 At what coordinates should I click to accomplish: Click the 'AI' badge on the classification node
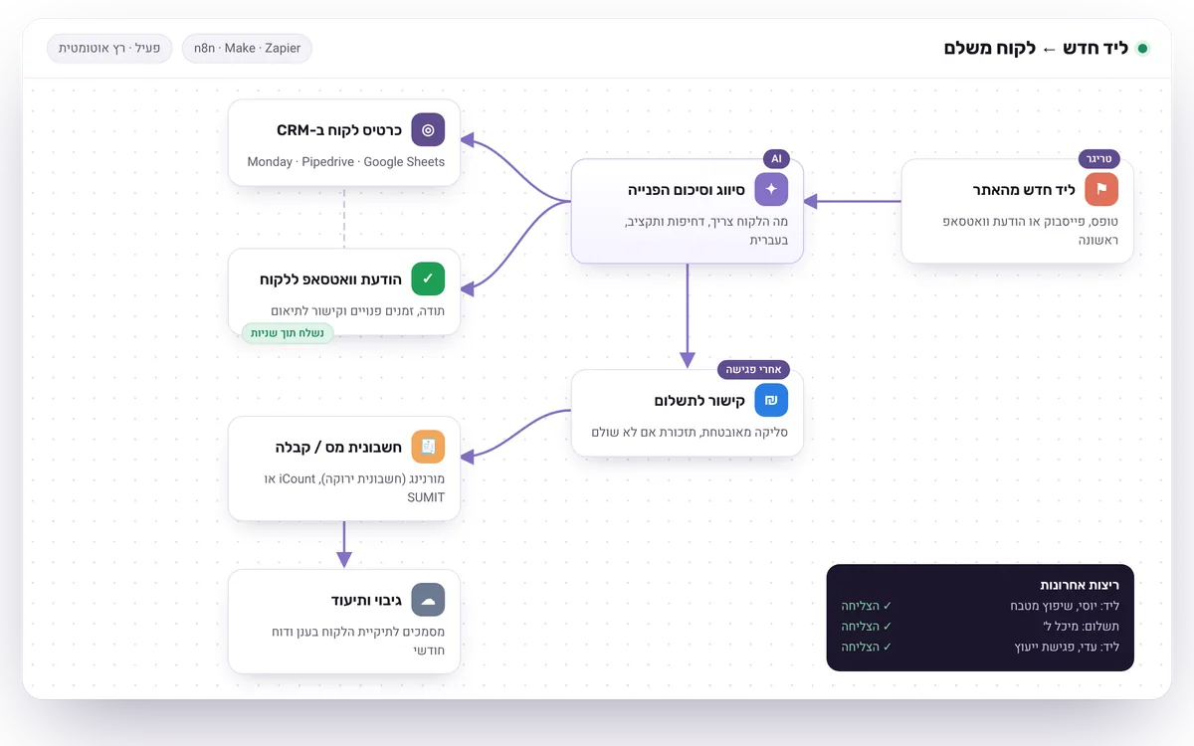point(777,159)
